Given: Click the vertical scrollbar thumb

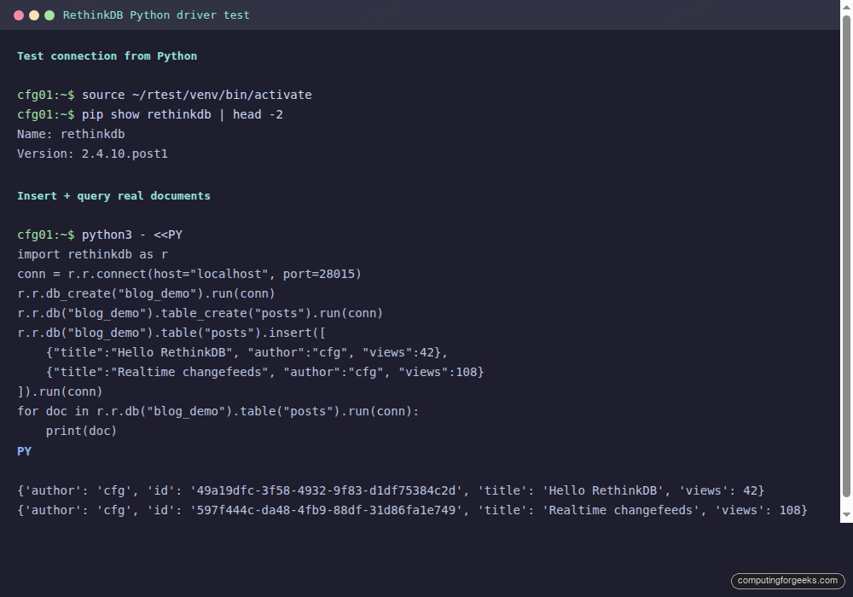Looking at the screenshot, I should coord(846,256).
